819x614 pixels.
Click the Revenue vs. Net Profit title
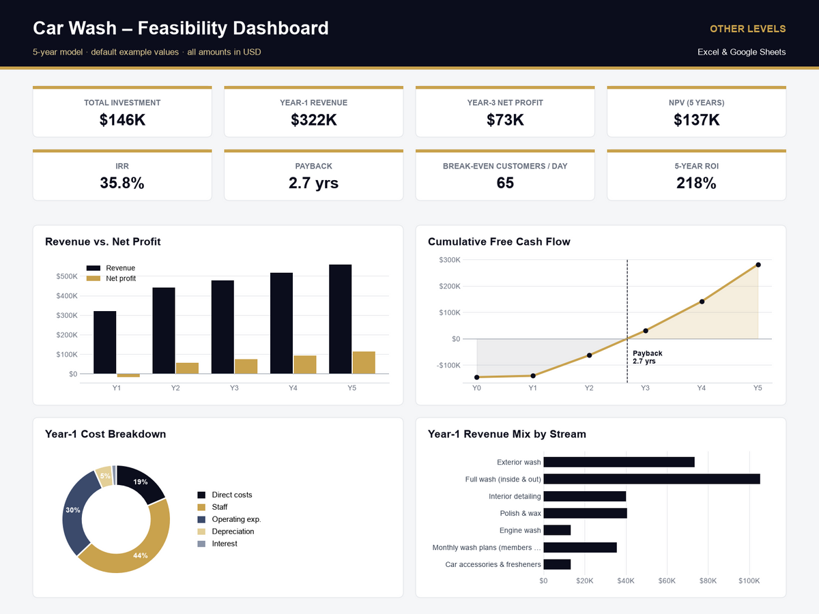click(x=103, y=242)
